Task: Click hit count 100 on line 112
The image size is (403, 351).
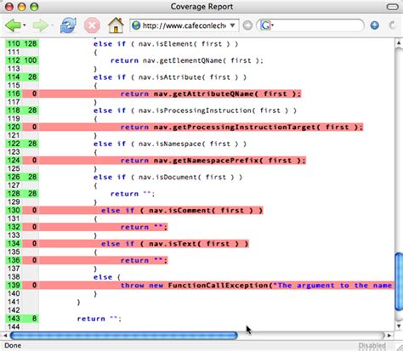Action: 31,60
